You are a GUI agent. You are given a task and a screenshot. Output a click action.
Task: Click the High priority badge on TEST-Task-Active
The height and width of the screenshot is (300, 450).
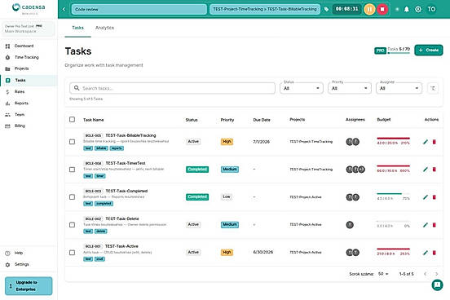[x=227, y=253]
